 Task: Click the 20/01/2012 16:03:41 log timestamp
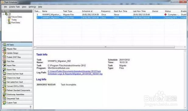pos(46,85)
